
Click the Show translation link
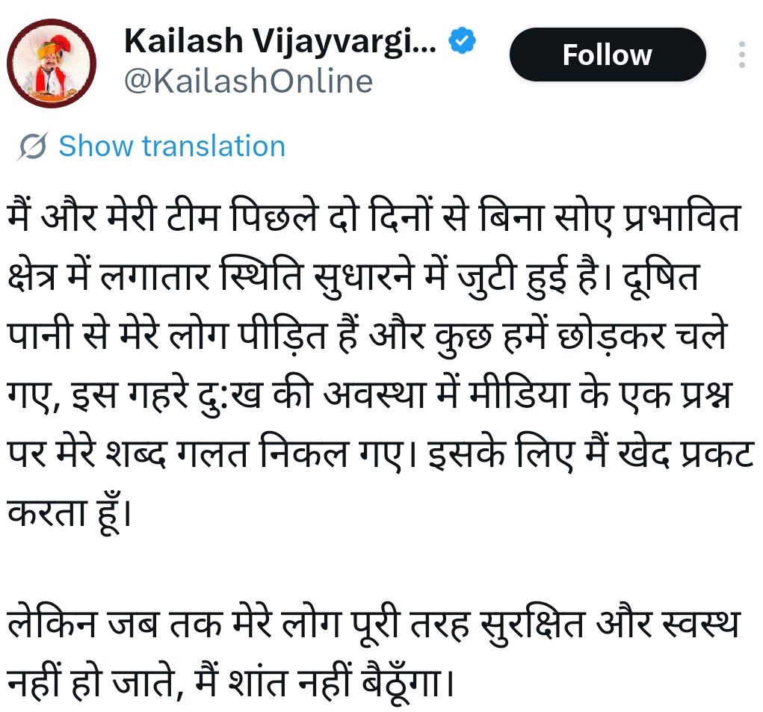pos(172,146)
